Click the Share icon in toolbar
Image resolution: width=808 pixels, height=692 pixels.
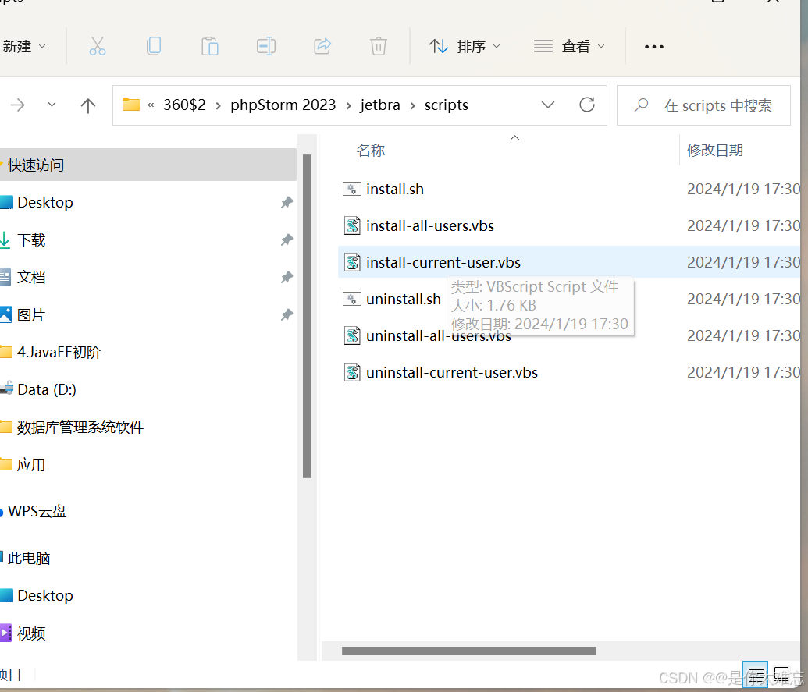(x=322, y=46)
